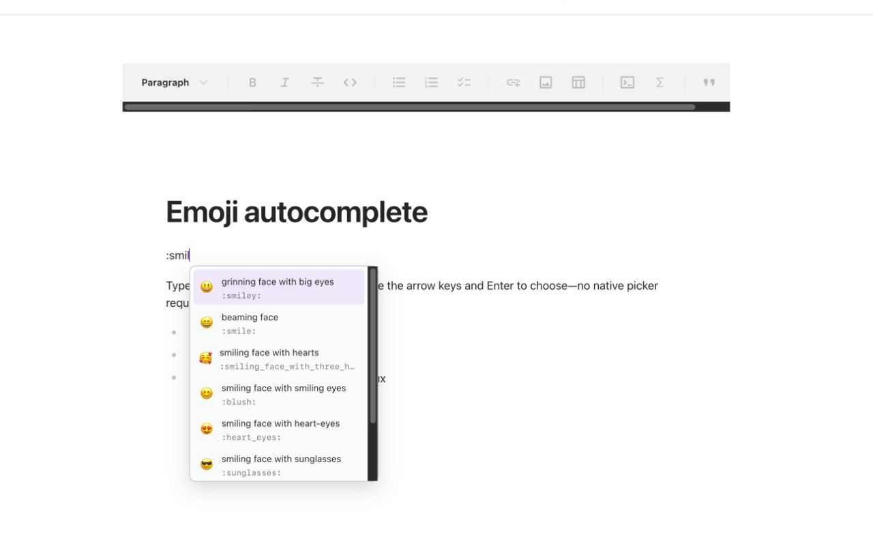Click the sunglasses face emoji icon
This screenshot has height=559, width=873.
207,464
